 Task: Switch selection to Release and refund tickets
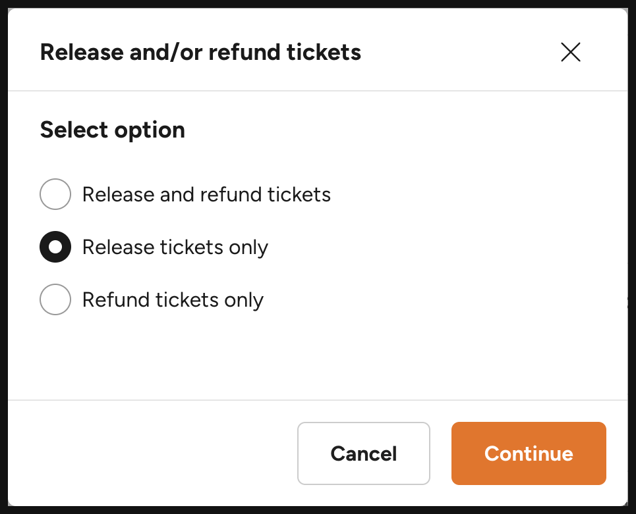55,194
